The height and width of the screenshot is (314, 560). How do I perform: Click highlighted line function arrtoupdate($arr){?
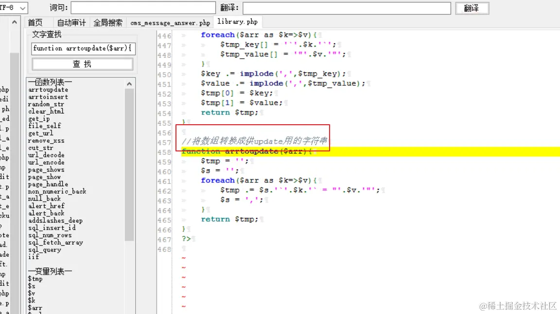point(370,151)
